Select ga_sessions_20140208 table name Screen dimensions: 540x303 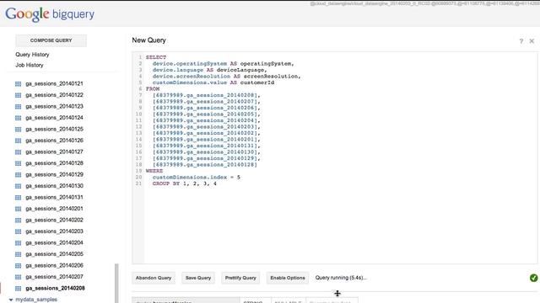(55, 288)
